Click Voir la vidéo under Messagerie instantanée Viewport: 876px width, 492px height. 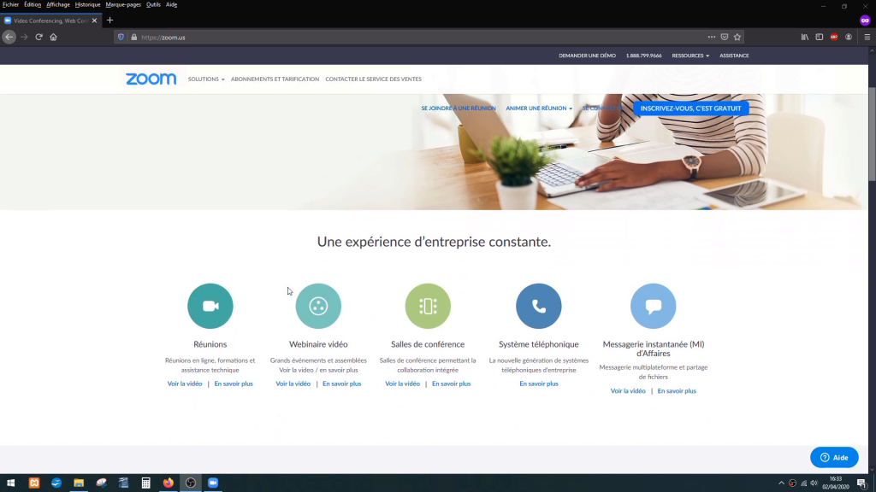click(x=628, y=391)
